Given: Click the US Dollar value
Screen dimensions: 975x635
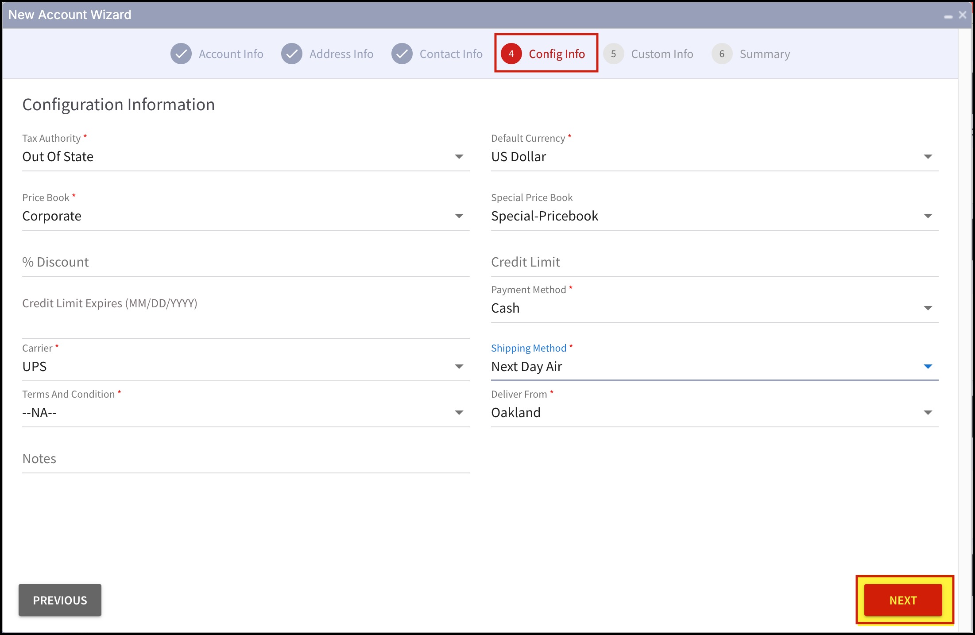Looking at the screenshot, I should 518,157.
